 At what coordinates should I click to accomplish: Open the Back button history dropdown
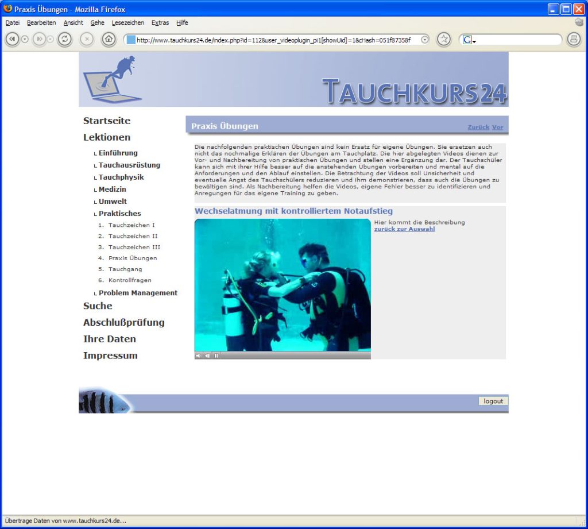25,39
